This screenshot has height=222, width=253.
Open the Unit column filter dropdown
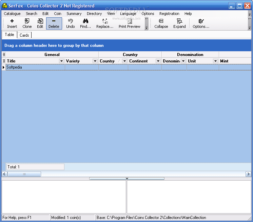215,61
